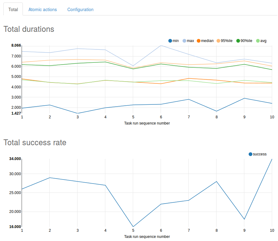Click the 95%ile legend color dot
Image resolution: width=278 pixels, height=241 pixels.
coord(219,40)
